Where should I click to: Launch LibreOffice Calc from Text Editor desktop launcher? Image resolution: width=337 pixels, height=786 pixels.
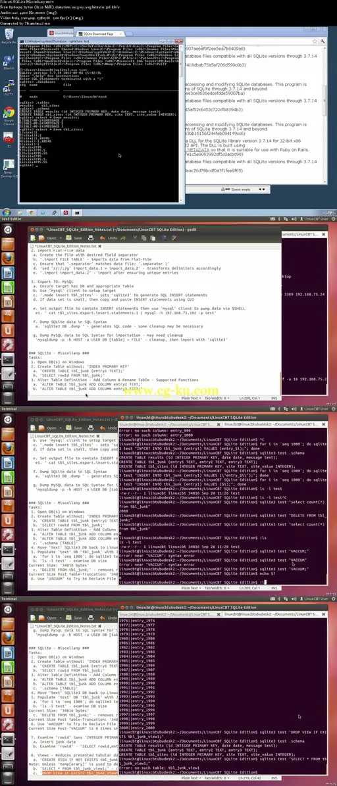tap(7, 287)
